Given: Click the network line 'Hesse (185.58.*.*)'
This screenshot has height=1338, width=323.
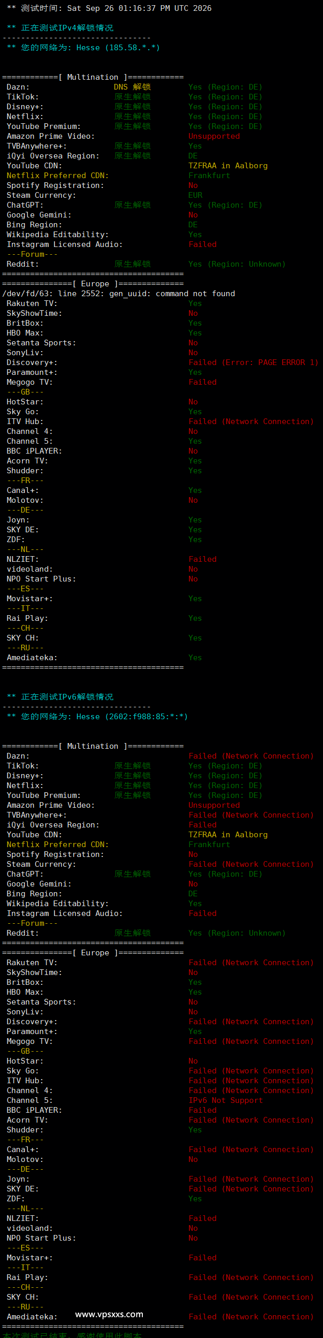Looking at the screenshot, I should click(x=118, y=48).
